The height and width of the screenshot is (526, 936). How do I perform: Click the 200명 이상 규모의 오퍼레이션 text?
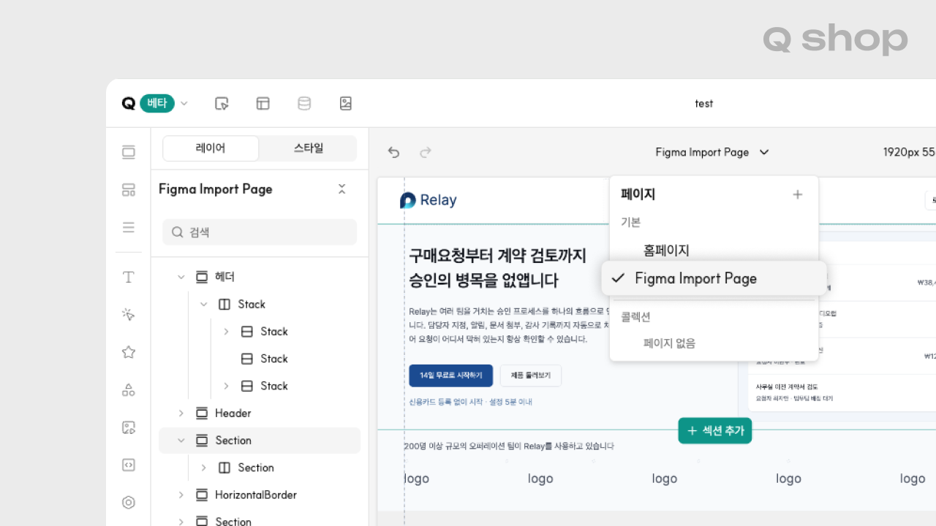click(509, 446)
